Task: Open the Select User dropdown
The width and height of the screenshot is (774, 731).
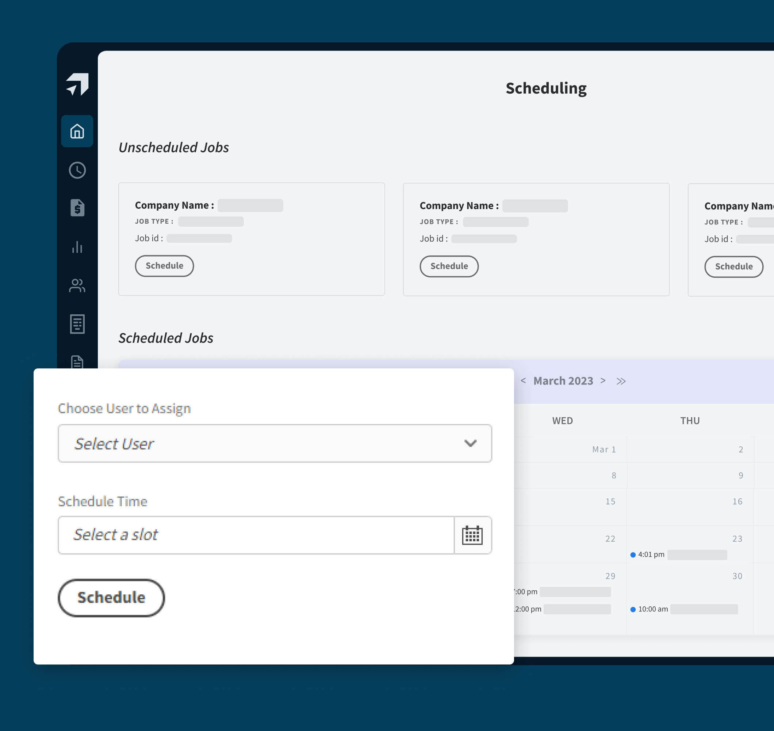Action: 275,443
